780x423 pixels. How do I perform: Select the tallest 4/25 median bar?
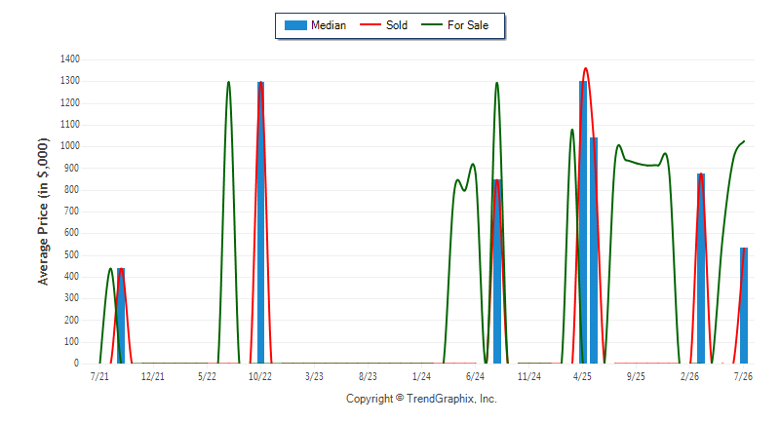pyautogui.click(x=583, y=221)
